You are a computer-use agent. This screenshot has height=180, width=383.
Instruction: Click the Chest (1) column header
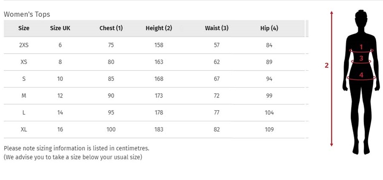coord(111,28)
